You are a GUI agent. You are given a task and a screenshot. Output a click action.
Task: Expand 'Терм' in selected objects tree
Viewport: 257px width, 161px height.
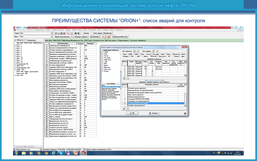(x=103, y=52)
